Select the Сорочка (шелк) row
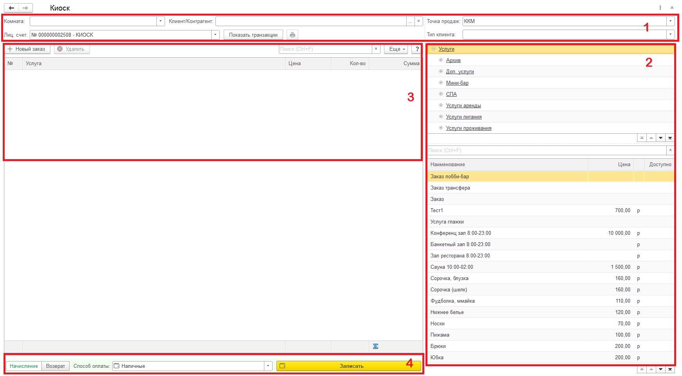 point(551,289)
